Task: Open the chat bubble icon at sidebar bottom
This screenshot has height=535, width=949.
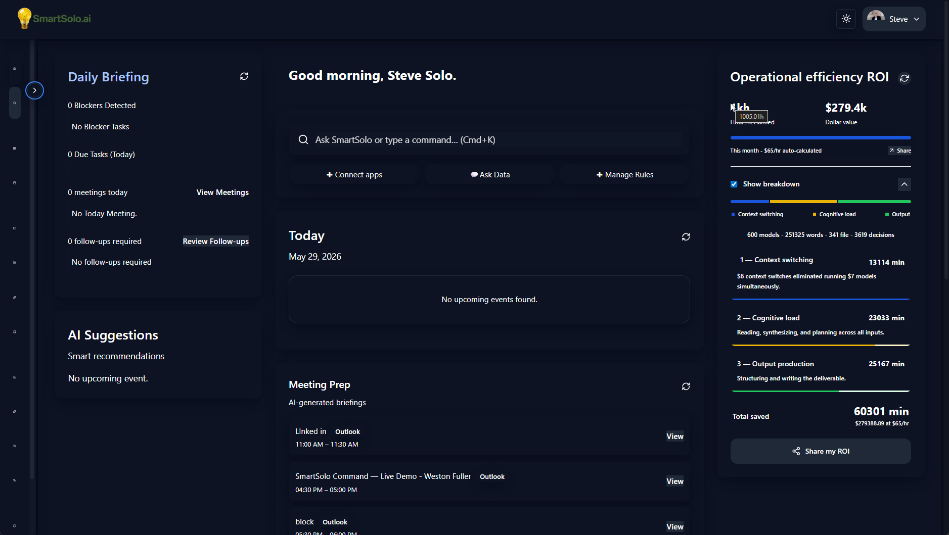Action: 15,525
